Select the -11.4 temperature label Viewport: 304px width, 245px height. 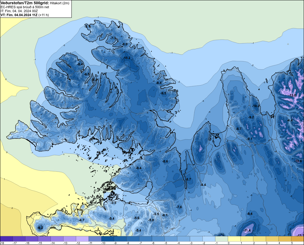[x=247, y=230]
